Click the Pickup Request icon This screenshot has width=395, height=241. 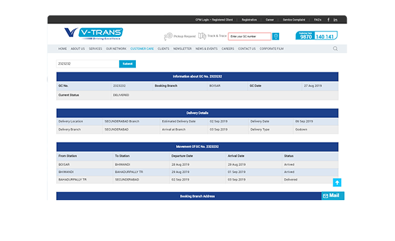(168, 37)
